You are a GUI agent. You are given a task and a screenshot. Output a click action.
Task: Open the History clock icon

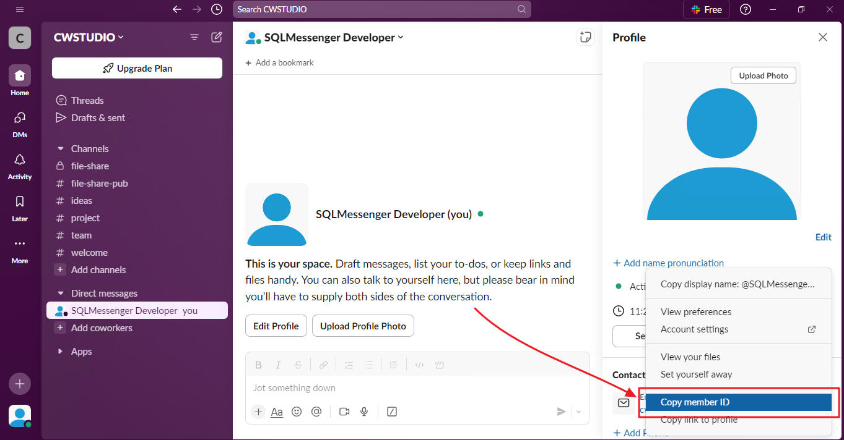tap(216, 9)
